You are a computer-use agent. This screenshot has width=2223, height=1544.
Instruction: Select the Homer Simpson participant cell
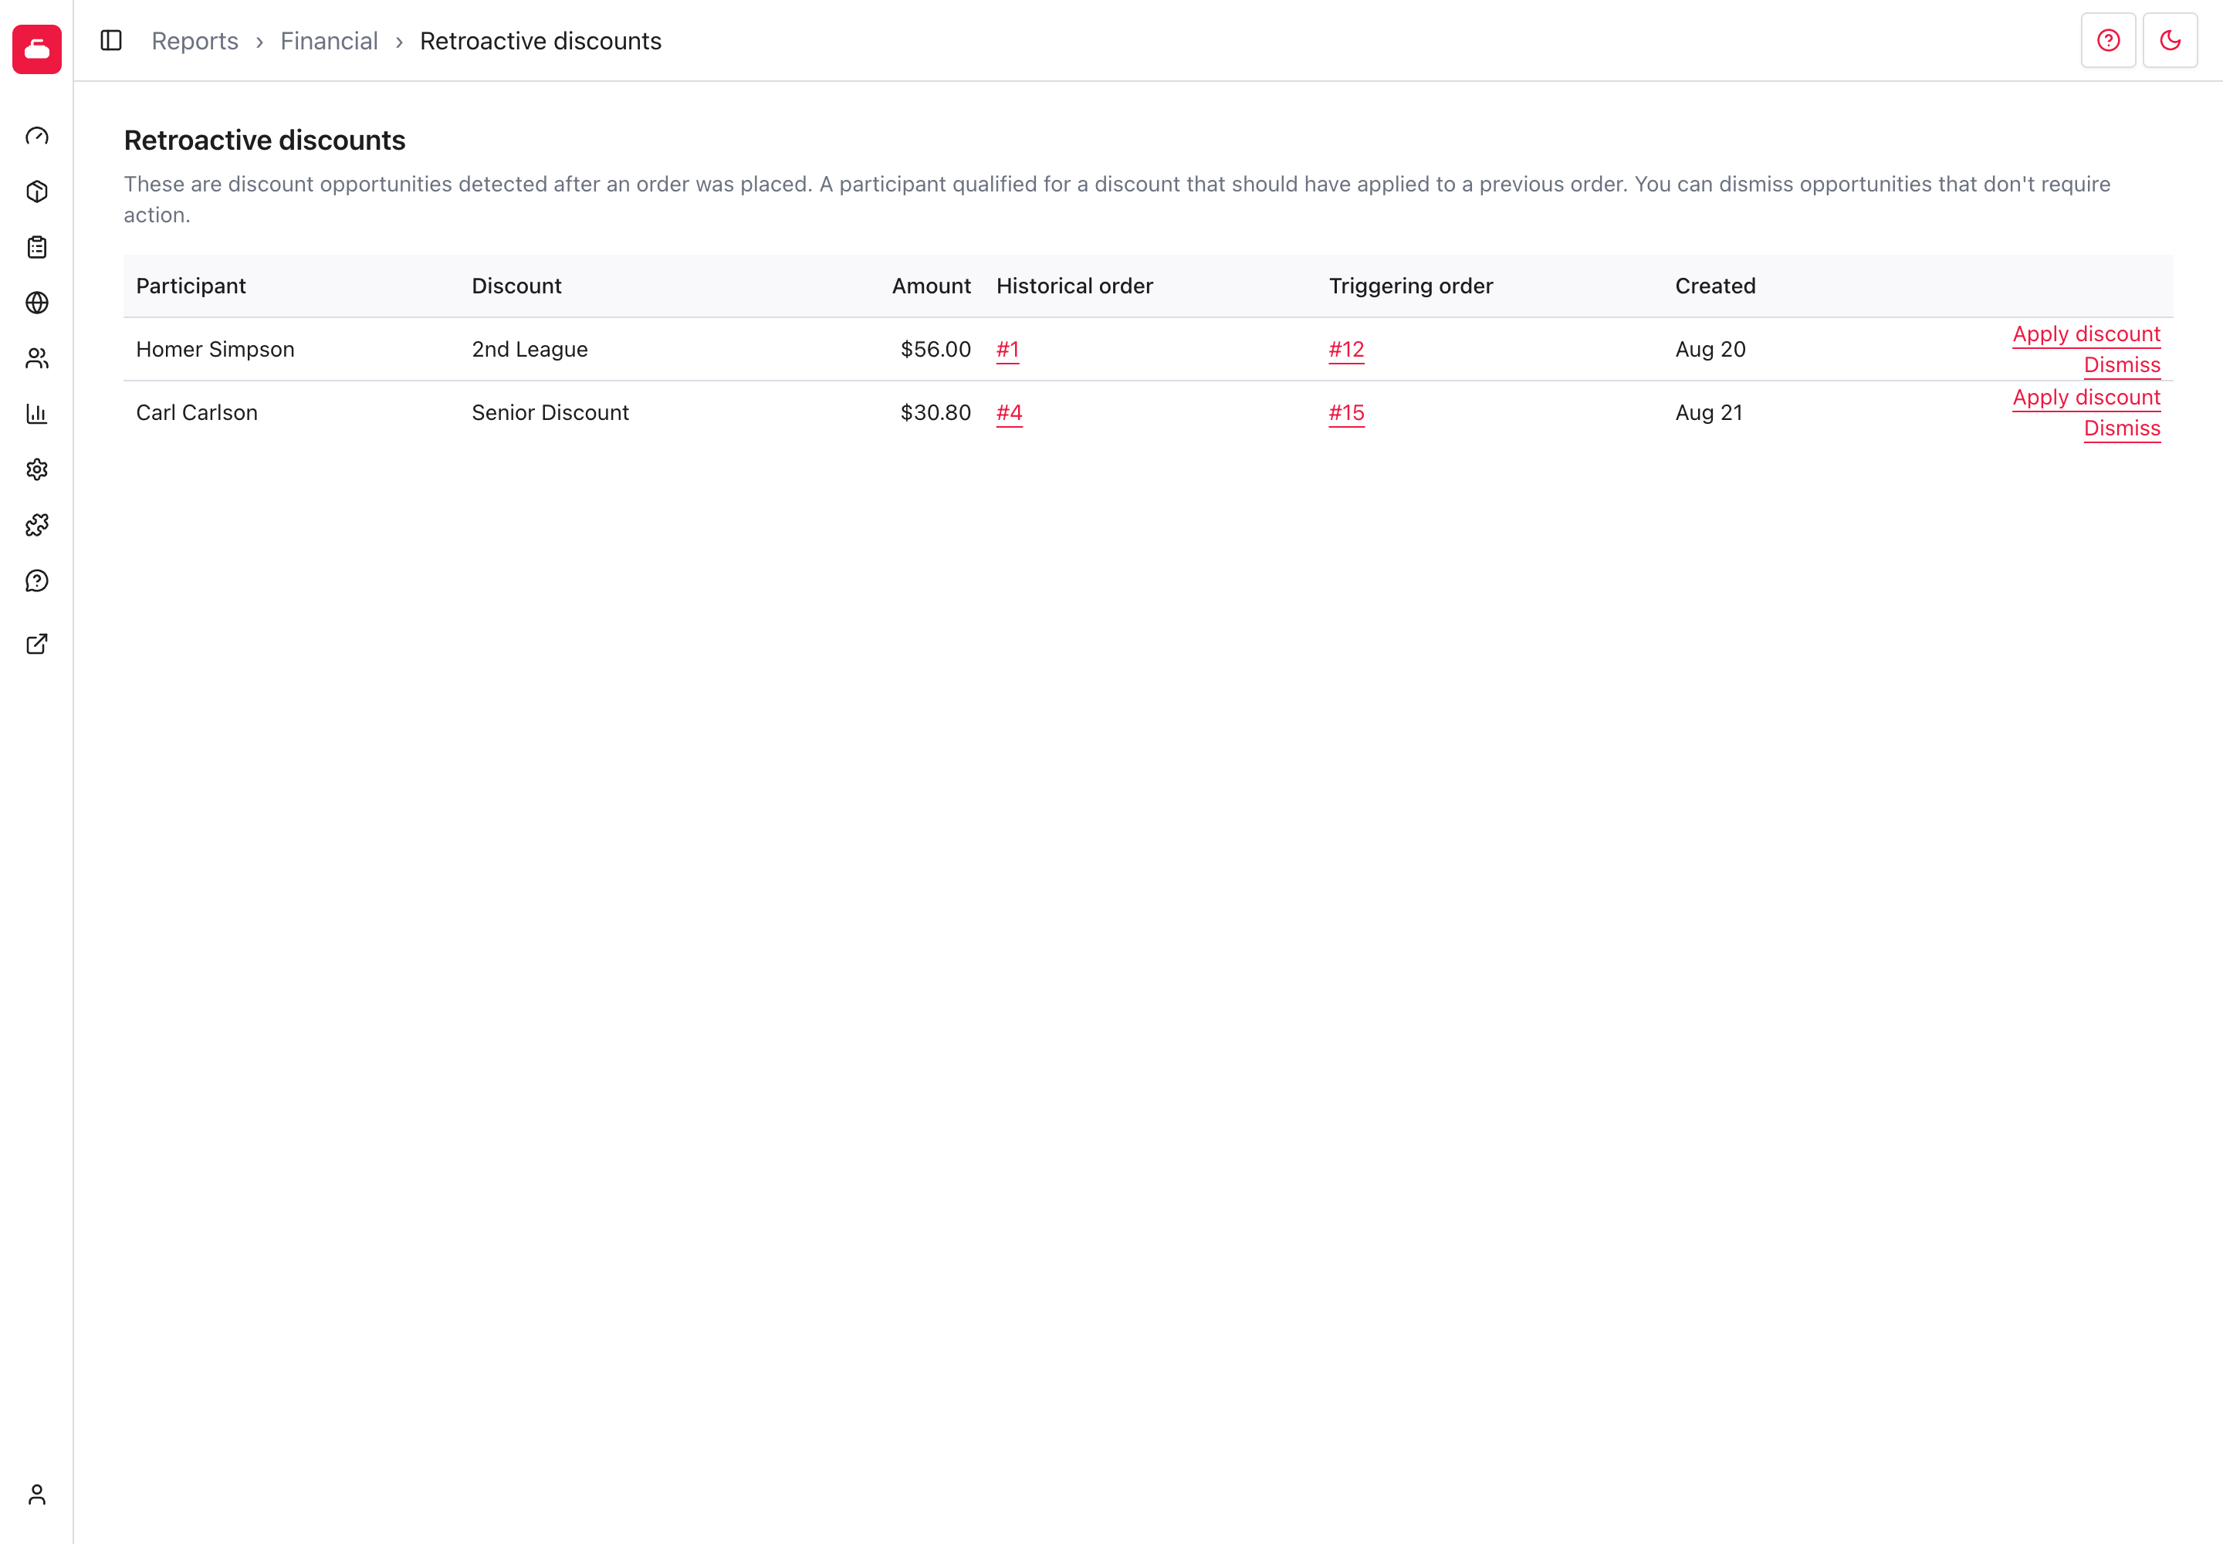click(x=215, y=349)
